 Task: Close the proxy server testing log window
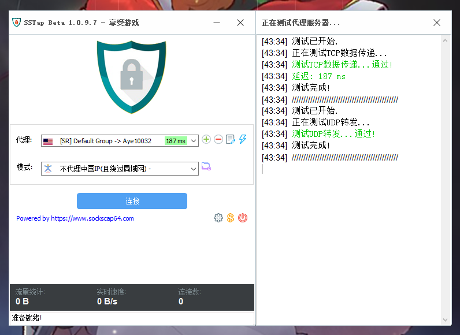coord(437,23)
